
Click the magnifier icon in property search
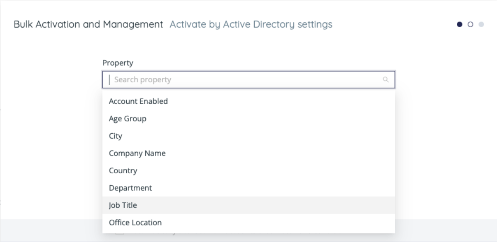[x=386, y=79]
